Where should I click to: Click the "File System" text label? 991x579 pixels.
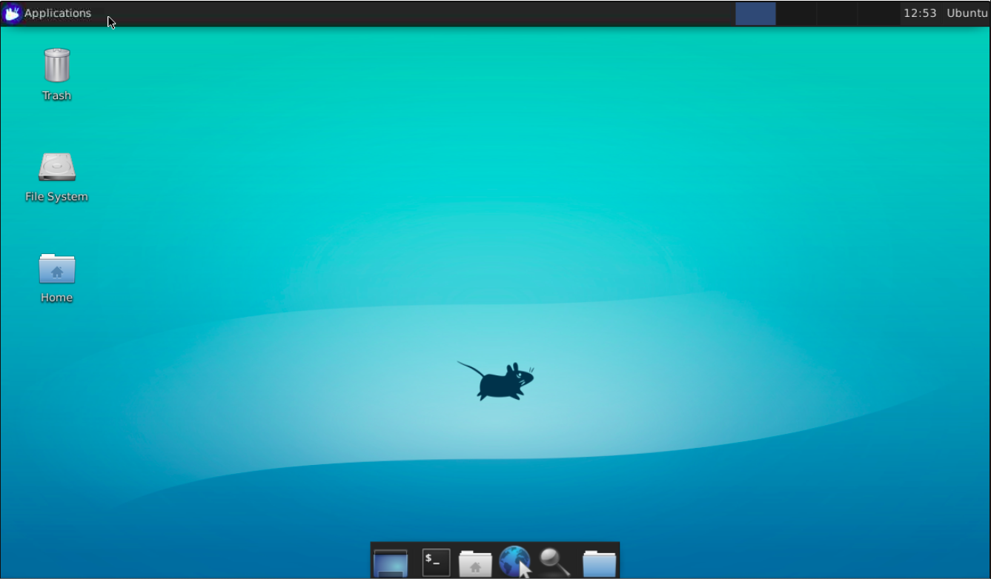coord(56,197)
